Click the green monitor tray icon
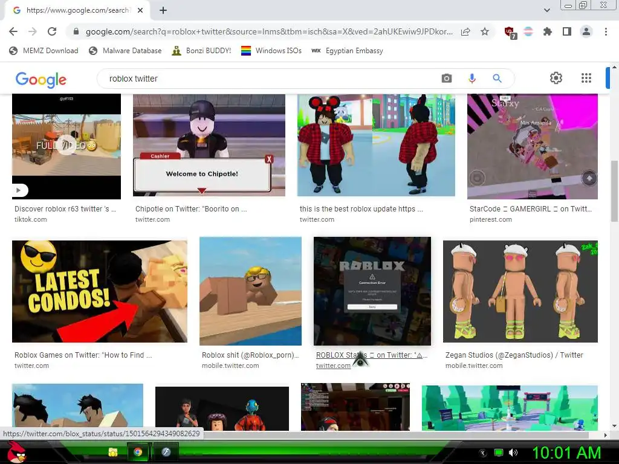619x464 pixels. coord(499,453)
